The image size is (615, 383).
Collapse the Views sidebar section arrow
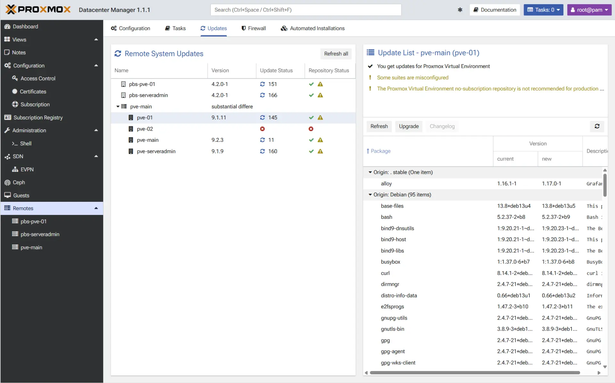pyautogui.click(x=96, y=39)
